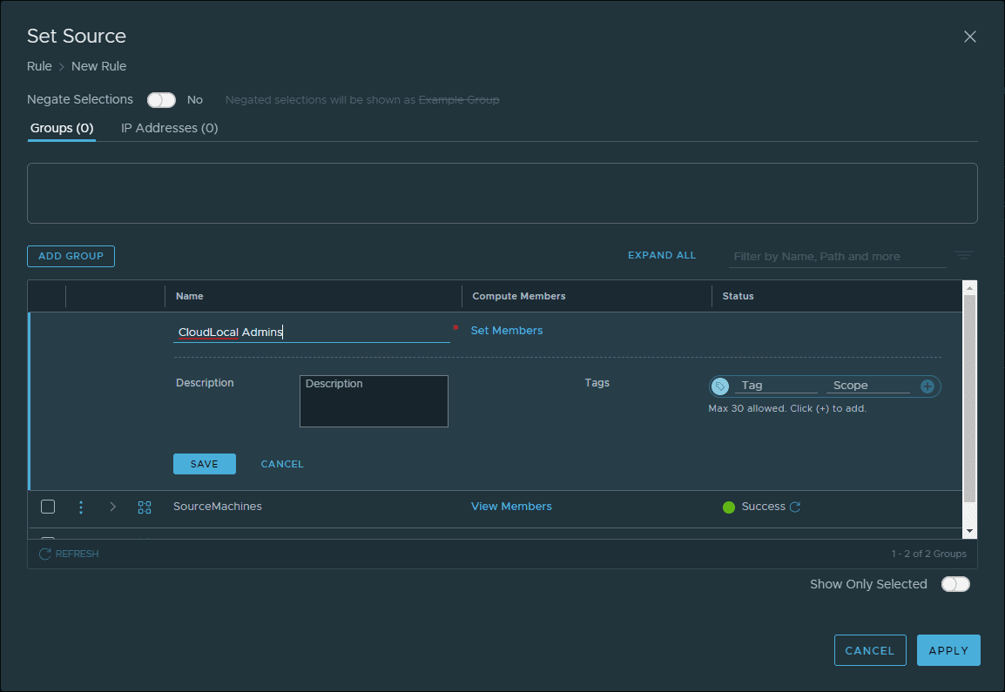Screen dimensions: 1005x692
Task: Click the add tag plus icon
Action: tap(927, 386)
